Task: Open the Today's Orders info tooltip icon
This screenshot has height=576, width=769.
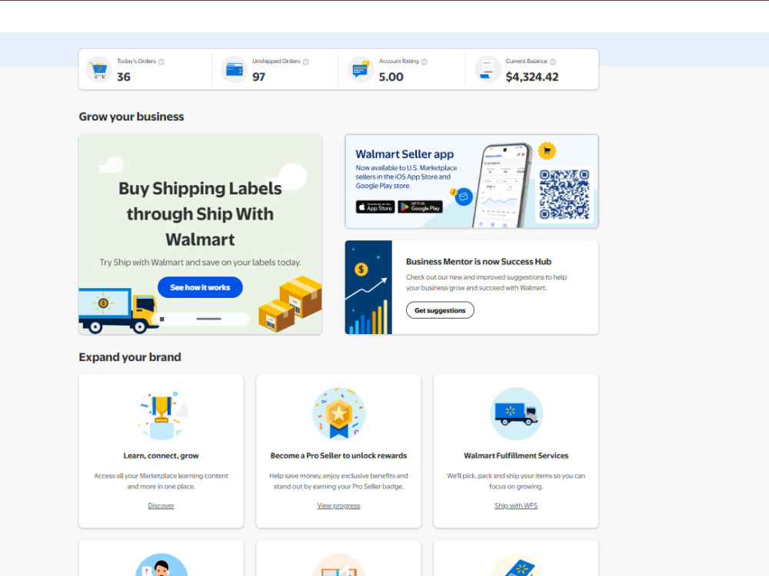Action: point(161,61)
